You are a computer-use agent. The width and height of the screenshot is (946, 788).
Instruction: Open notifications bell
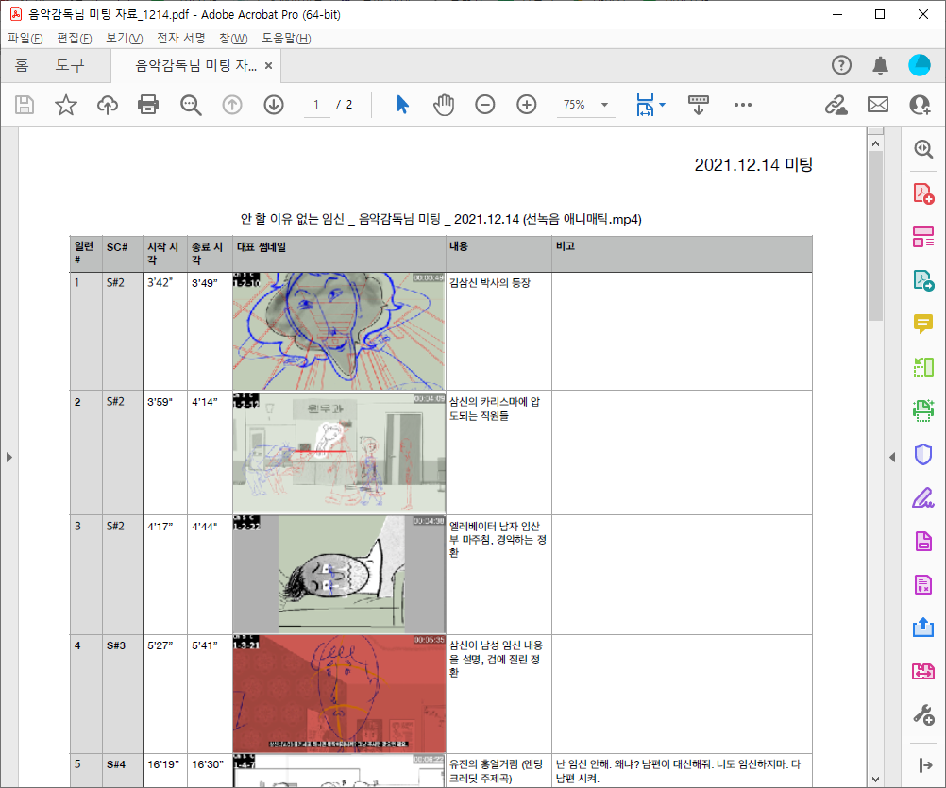tap(880, 65)
